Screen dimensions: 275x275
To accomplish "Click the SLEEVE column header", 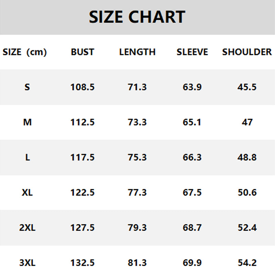I will (192, 52).
